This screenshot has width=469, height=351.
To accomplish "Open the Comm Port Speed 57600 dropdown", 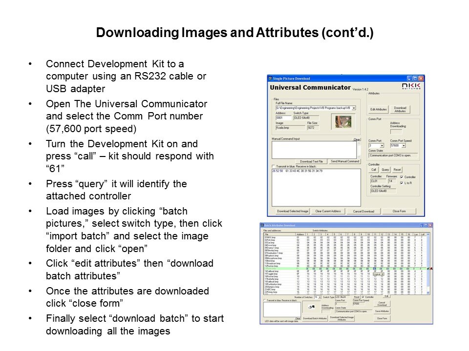I will (404, 145).
